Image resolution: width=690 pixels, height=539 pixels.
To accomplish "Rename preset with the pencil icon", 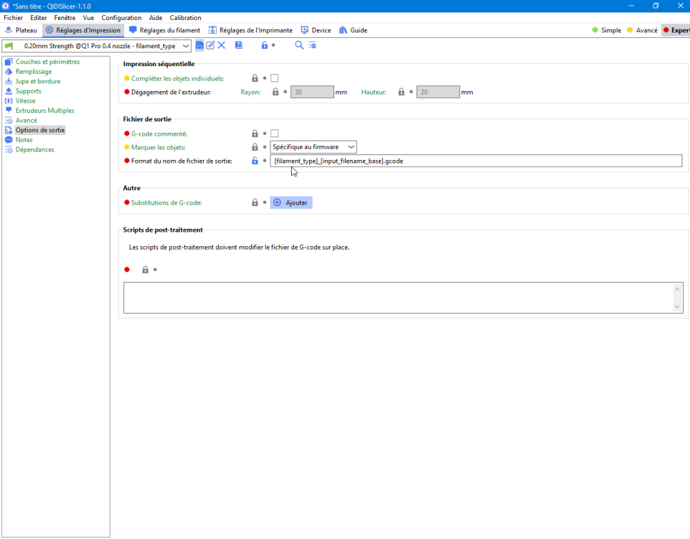I will (x=210, y=45).
